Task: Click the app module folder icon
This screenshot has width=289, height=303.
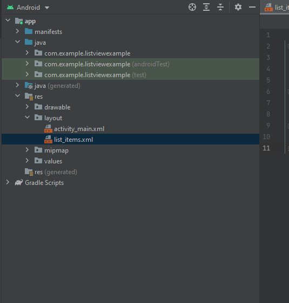Action: (x=19, y=21)
